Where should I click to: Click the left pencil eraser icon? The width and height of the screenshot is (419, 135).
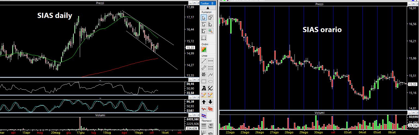pyautogui.click(x=204, y=95)
